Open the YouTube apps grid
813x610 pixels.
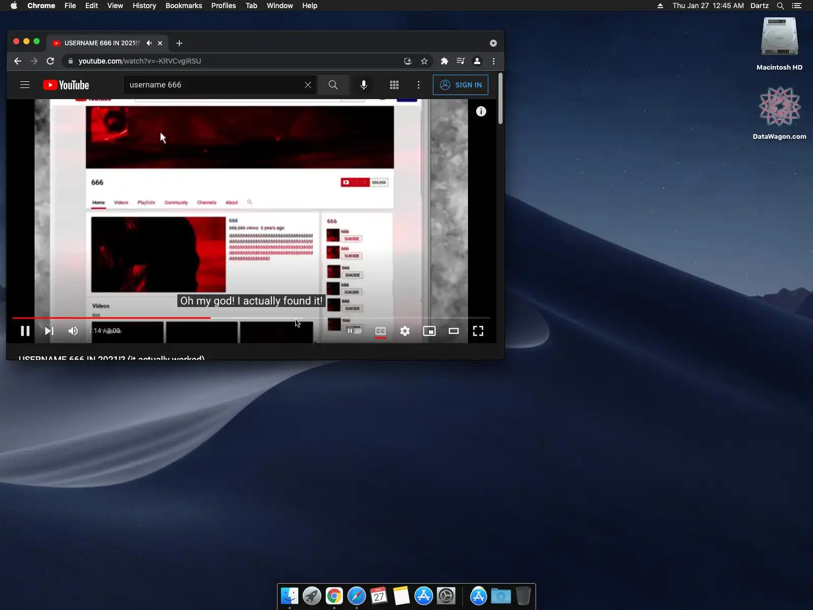394,85
